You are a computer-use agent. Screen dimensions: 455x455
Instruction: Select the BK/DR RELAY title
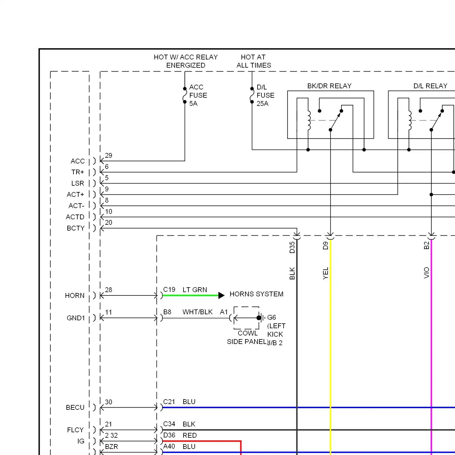(x=329, y=86)
